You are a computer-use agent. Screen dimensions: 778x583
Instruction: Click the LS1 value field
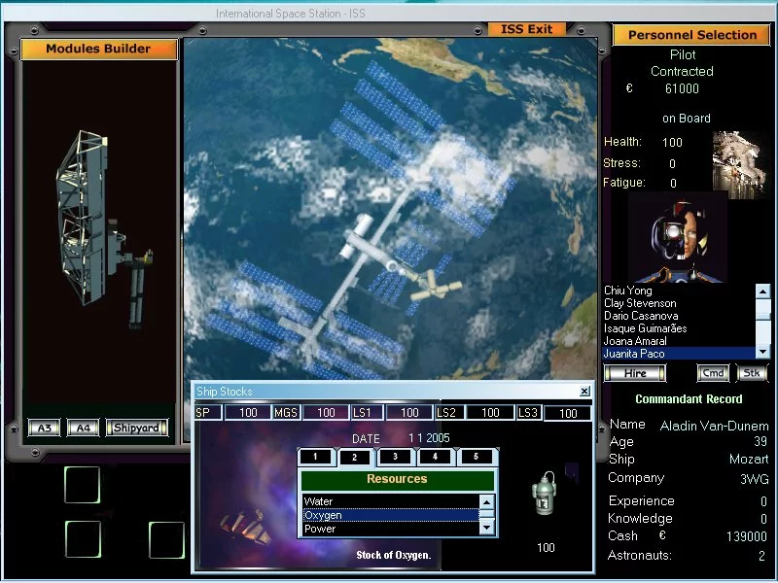(409, 413)
